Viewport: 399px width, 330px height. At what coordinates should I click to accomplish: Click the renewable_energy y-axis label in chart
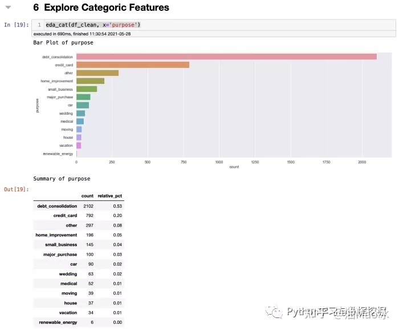(58, 154)
